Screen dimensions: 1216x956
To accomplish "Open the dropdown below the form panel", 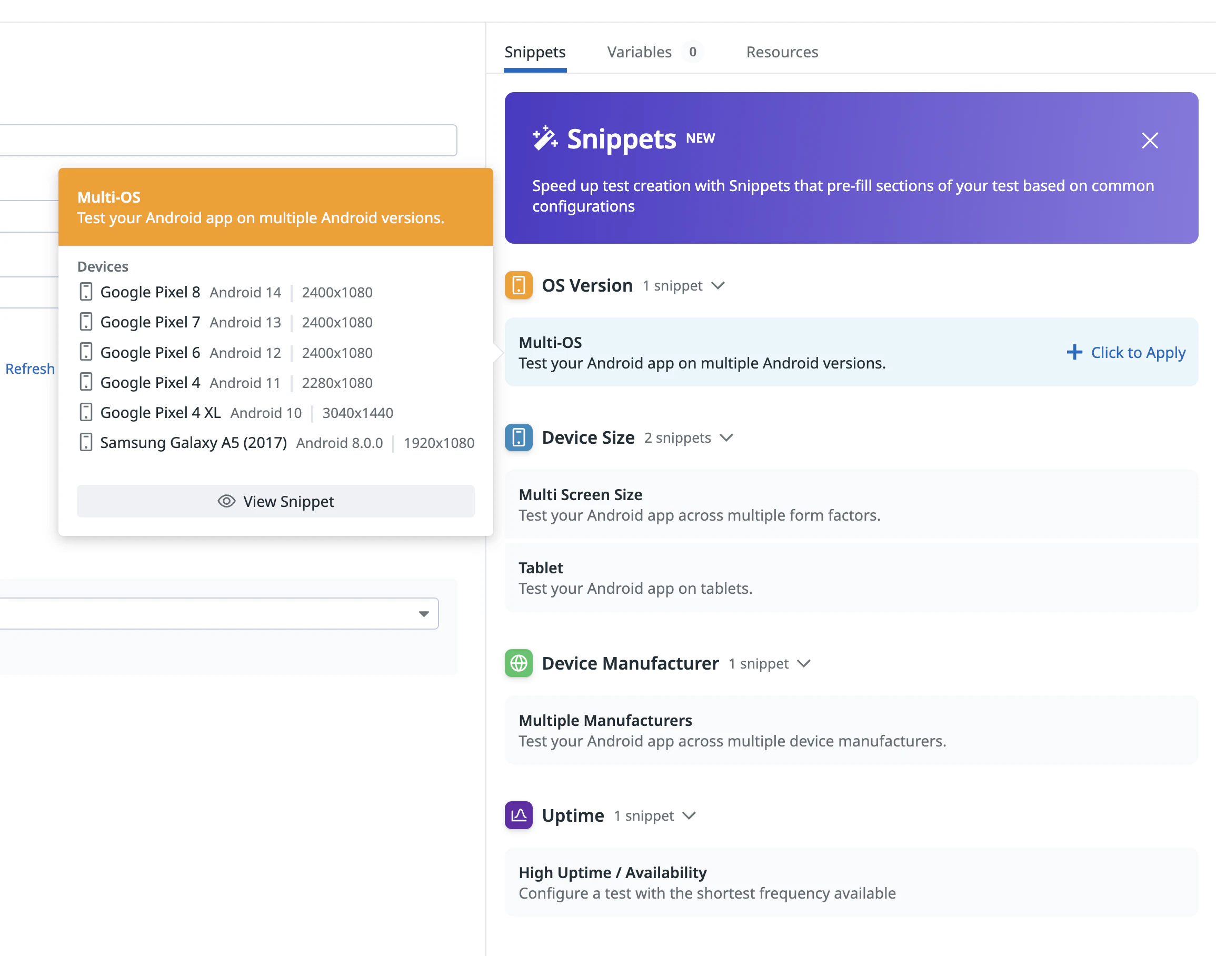I will 424,613.
